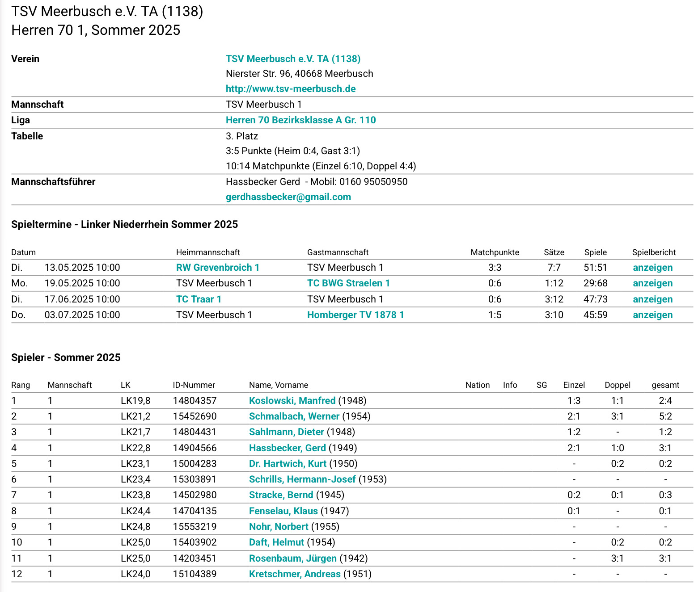Click the gerdhassbecker@gmail.com email link
This screenshot has width=694, height=592.
tap(288, 197)
